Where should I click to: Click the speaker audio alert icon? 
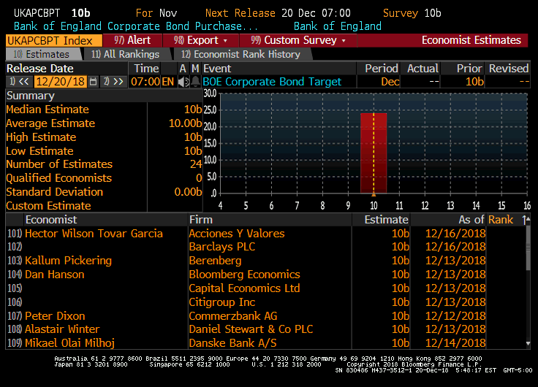184,82
